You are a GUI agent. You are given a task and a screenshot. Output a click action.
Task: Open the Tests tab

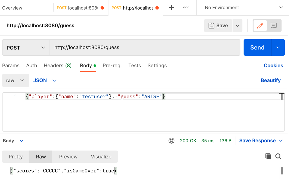(135, 65)
